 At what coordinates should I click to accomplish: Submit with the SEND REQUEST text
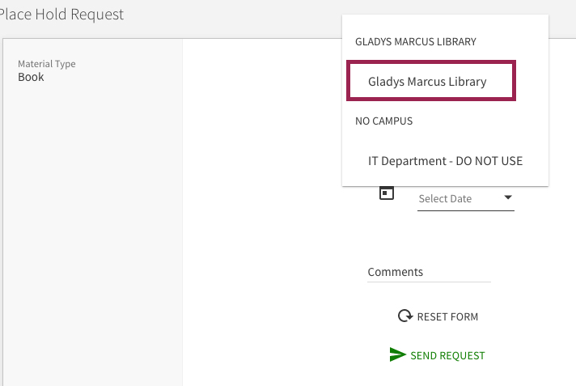447,355
